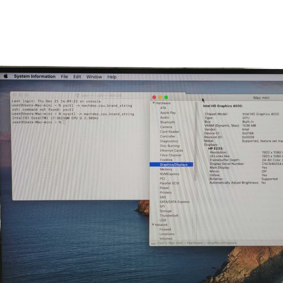
Task: Click User's Mac mini in path bar
Action: (170, 243)
